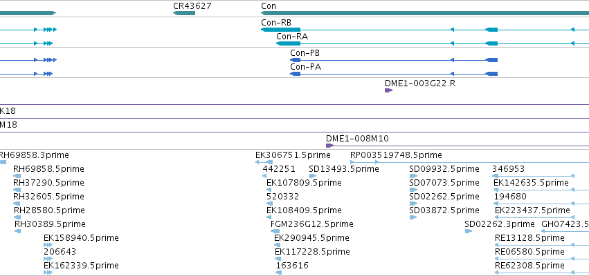This screenshot has height=276, width=589.
Task: Select the CR43627 gene arrow glyph
Action: point(184,13)
